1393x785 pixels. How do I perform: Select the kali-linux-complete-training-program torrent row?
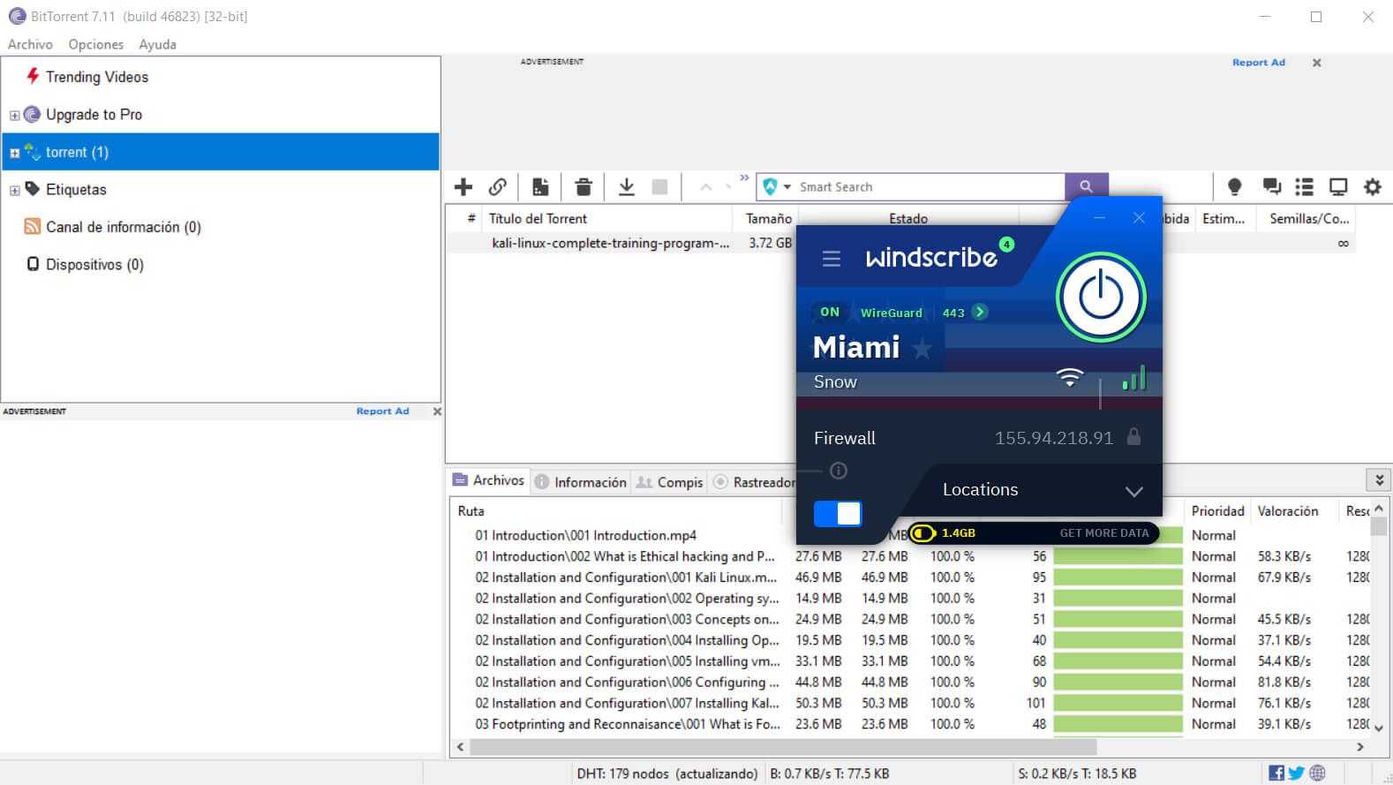(621, 243)
